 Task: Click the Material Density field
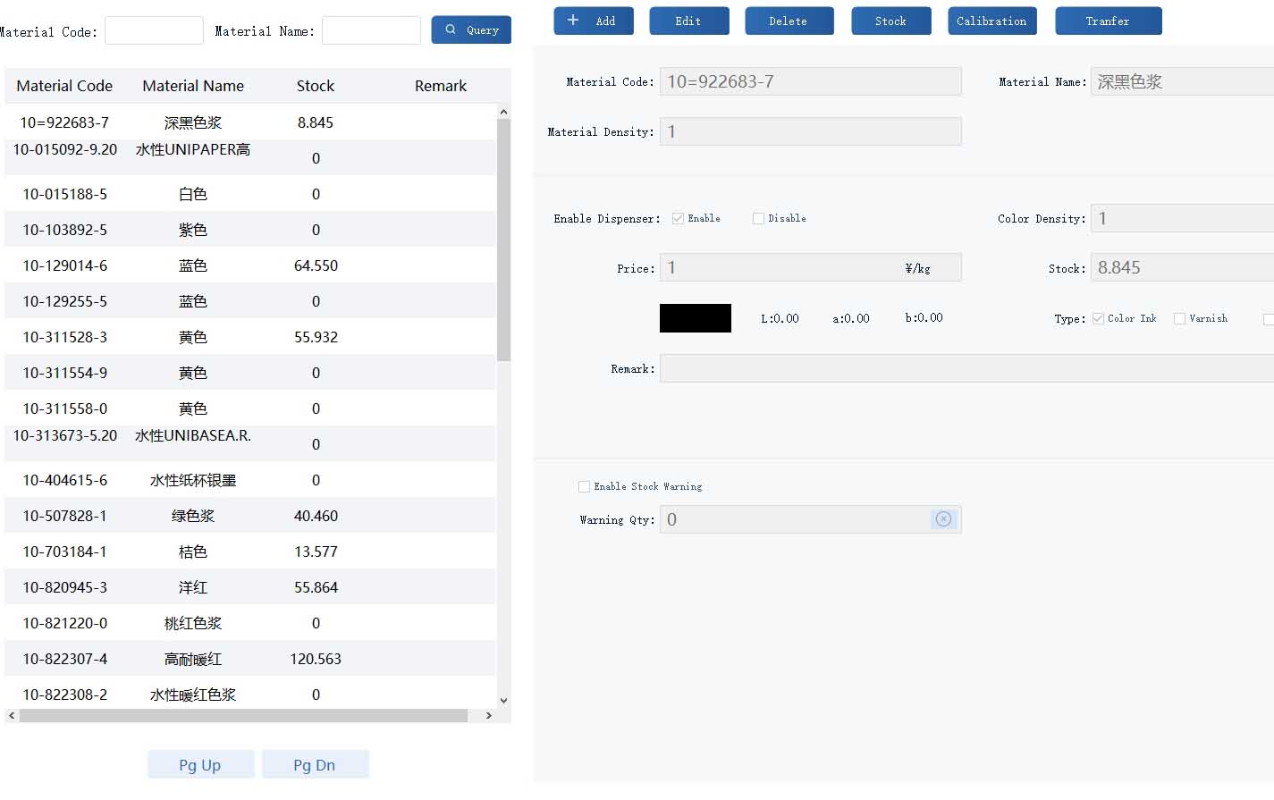click(811, 131)
